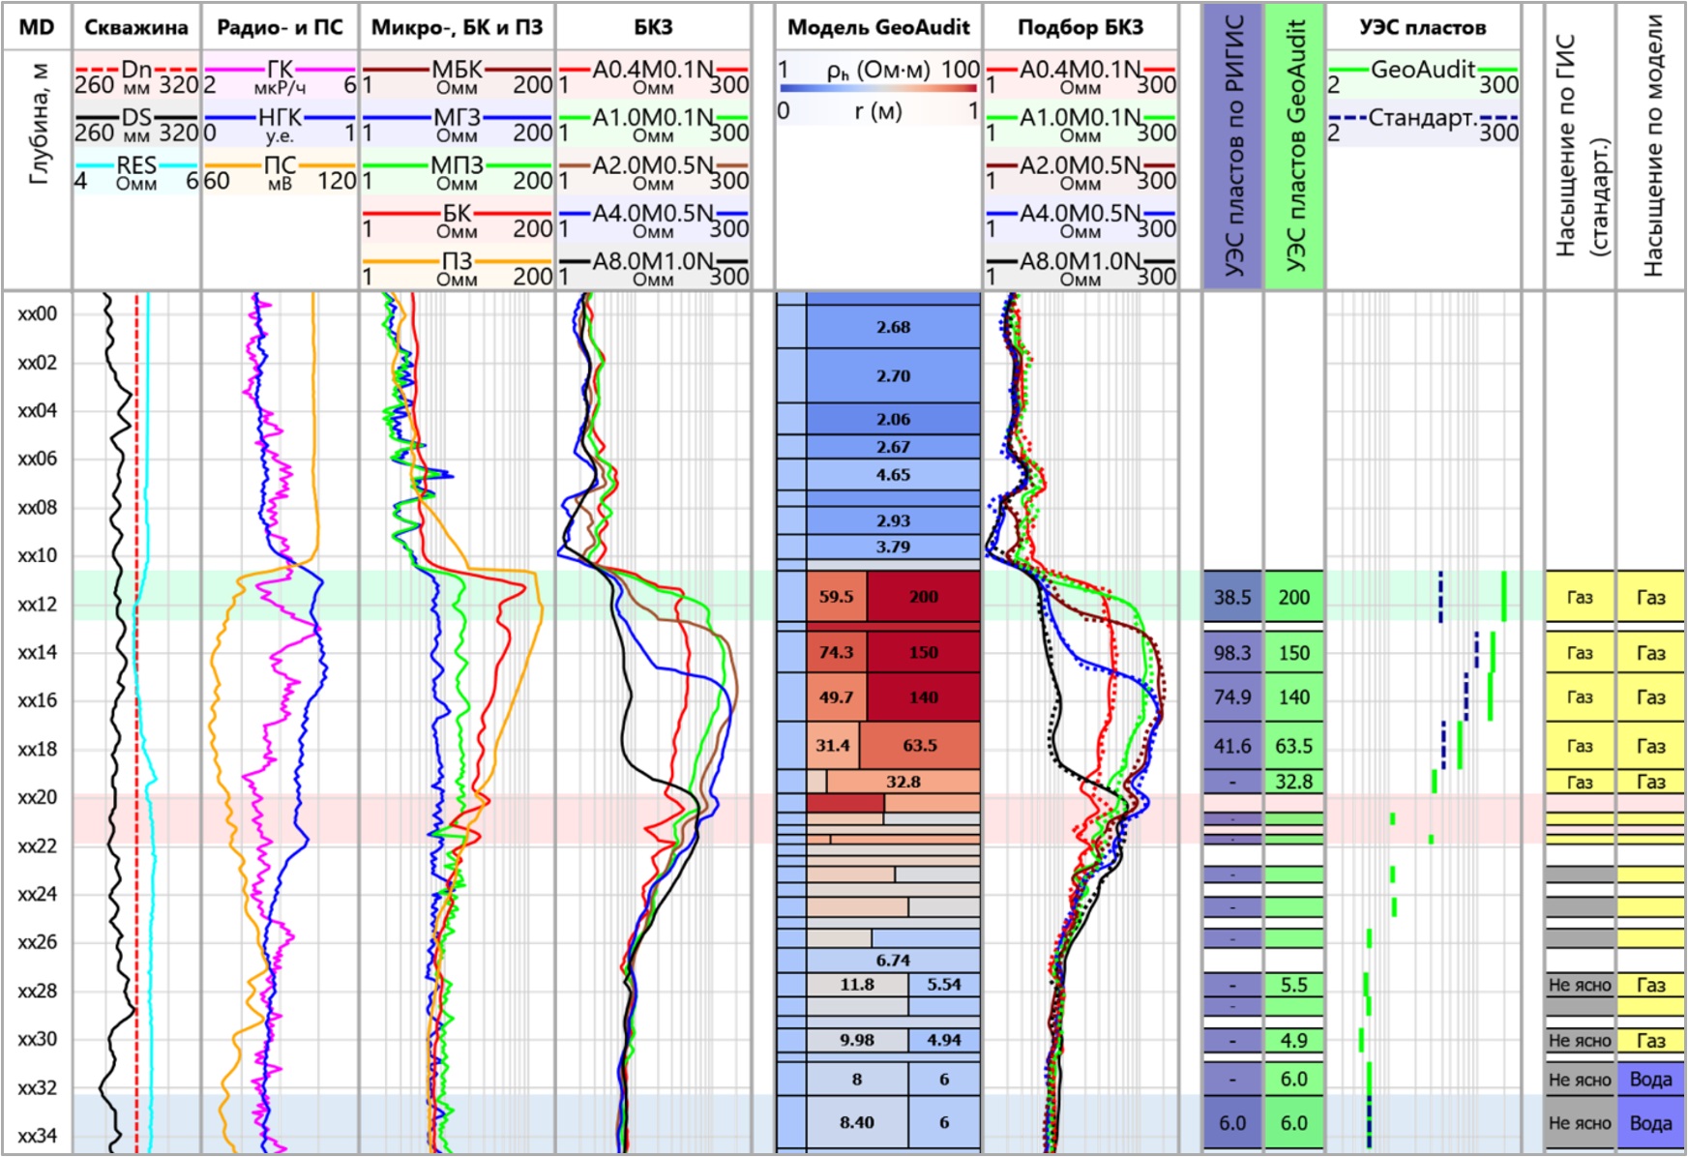1688x1157 pixels.
Task: Select the УЭС пластов по РИГИС column header
Action: point(1233,145)
